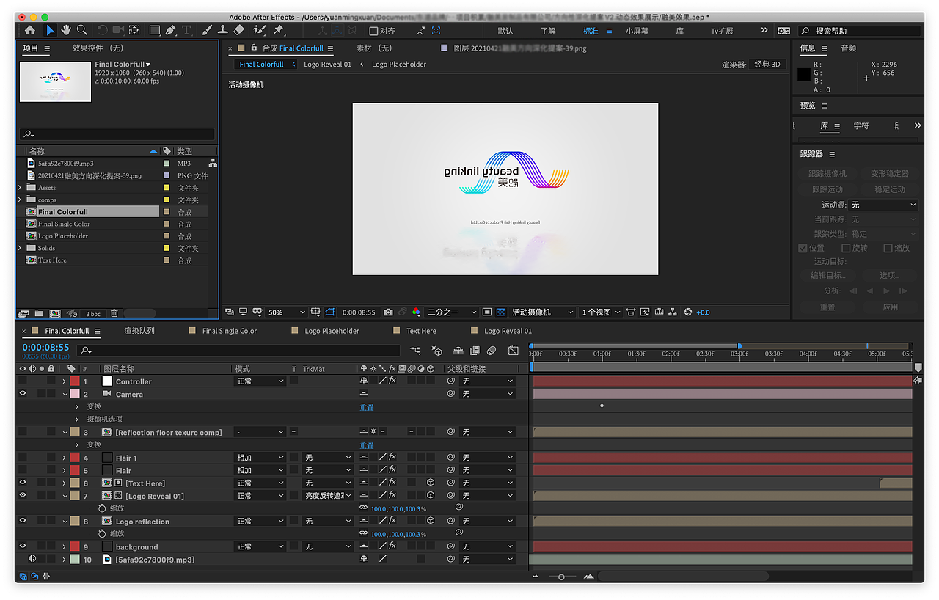Hide the [Text Here] layer eye
Image resolution: width=939 pixels, height=600 pixels.
(23, 483)
